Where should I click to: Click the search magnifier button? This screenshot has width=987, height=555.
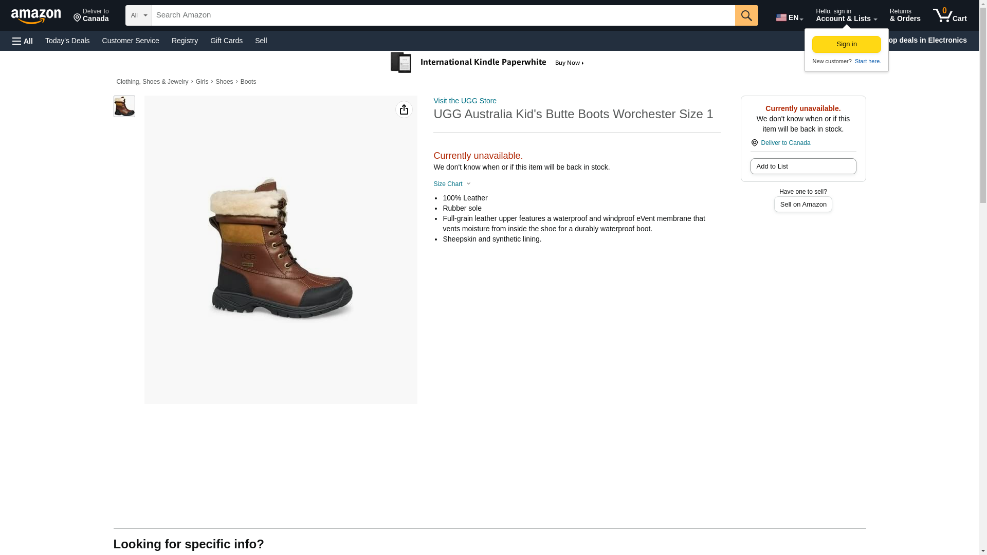tap(746, 15)
